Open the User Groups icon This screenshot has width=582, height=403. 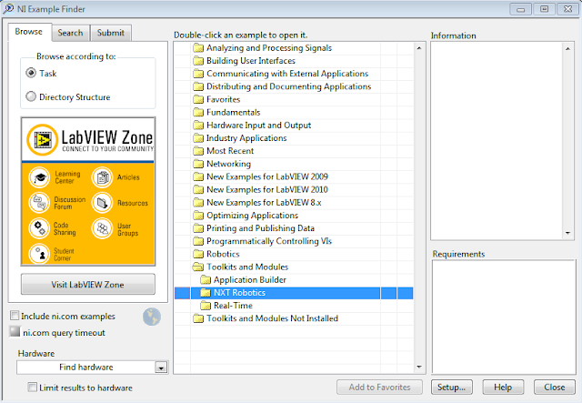(x=102, y=228)
